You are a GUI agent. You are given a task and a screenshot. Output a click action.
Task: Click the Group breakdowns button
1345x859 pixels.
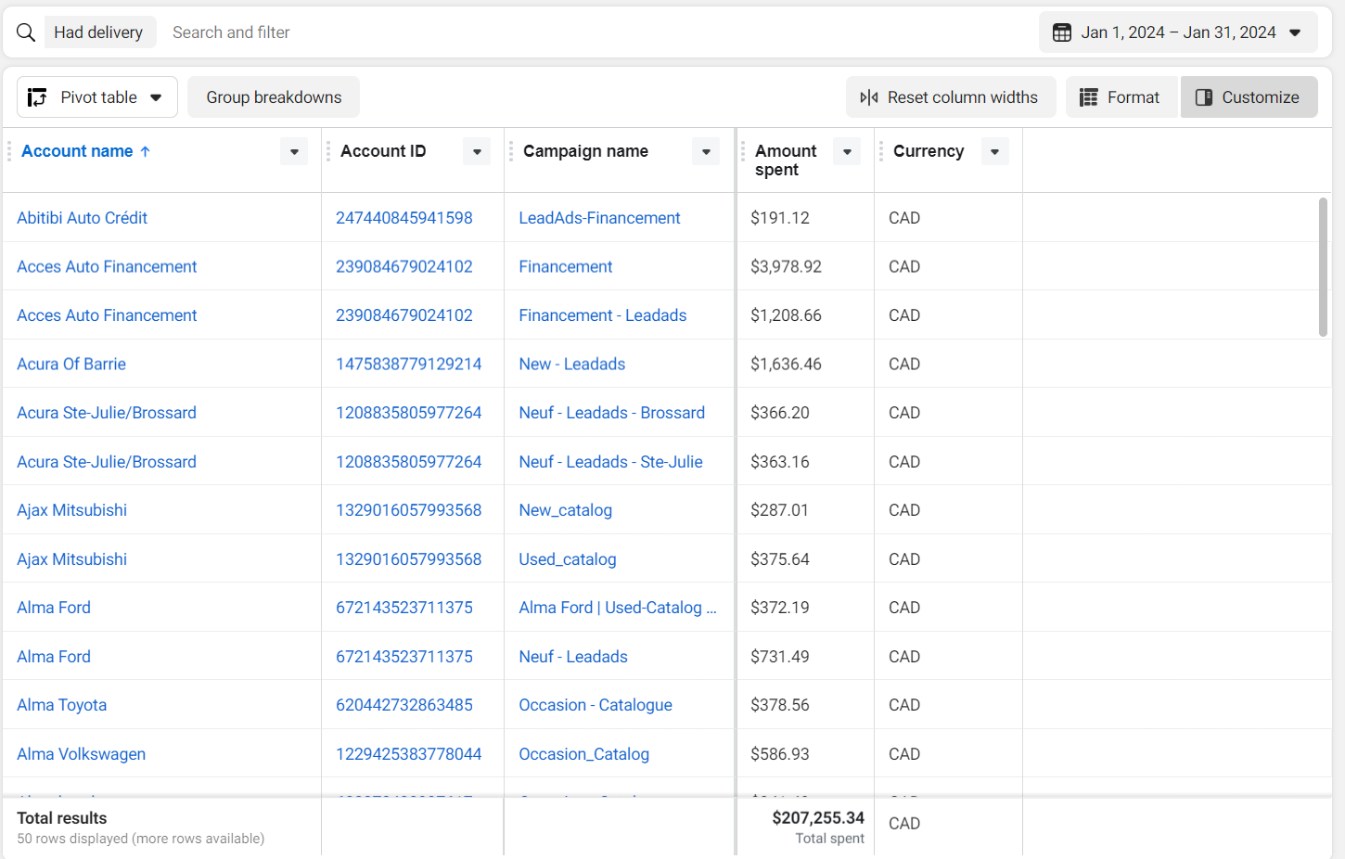click(274, 97)
